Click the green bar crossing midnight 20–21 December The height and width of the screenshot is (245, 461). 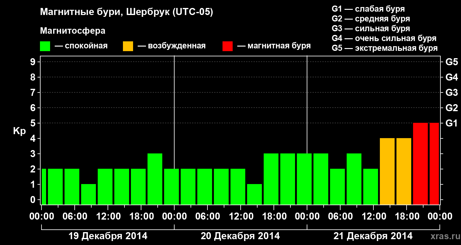click(304, 179)
